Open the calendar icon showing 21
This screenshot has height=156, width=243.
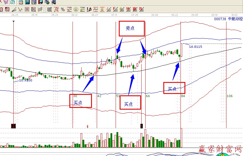pos(21,2)
